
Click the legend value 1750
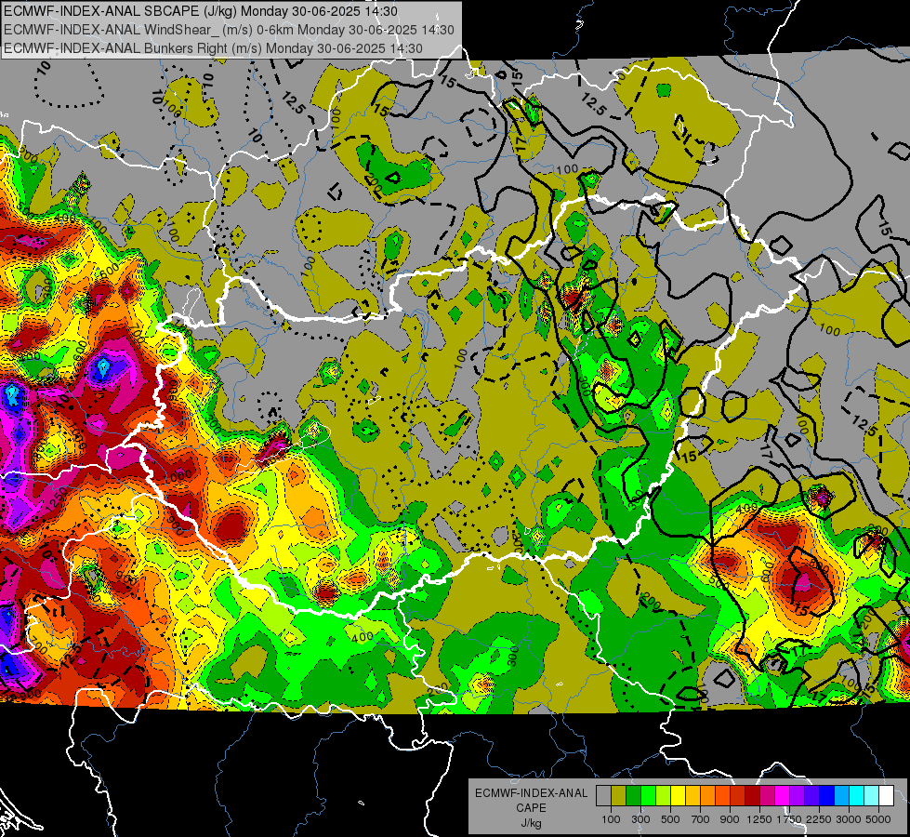point(789,819)
